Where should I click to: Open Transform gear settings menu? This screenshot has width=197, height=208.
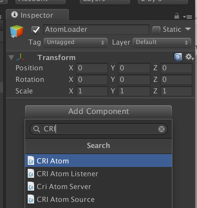coord(189,57)
